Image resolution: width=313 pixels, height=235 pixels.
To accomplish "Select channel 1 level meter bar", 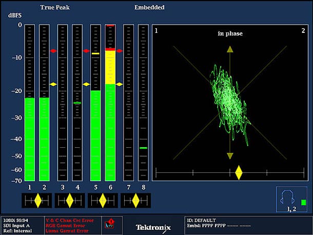I will pos(30,103).
